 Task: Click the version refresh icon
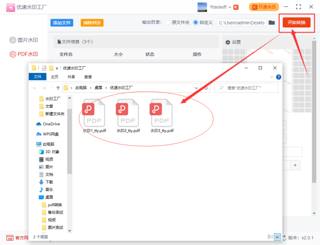click(284, 238)
